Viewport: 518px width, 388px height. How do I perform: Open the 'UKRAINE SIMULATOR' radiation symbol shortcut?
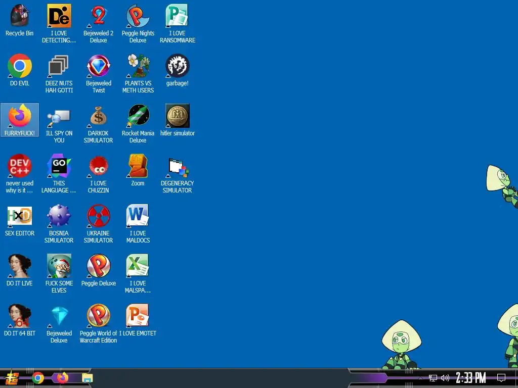coord(99,224)
